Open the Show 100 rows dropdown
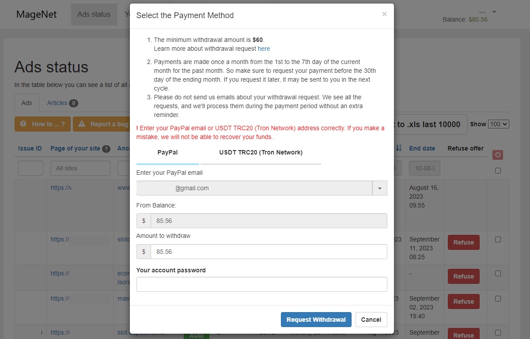This screenshot has height=339, width=530. click(499, 124)
